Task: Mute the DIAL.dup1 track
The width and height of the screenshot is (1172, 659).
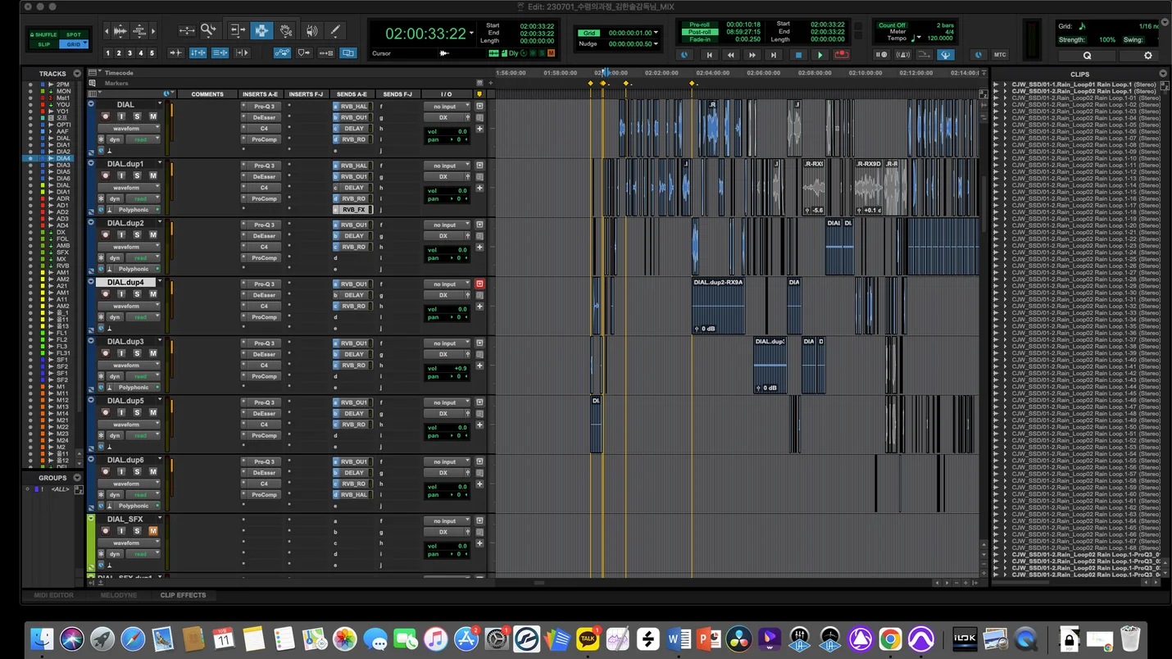Action: tap(152, 175)
